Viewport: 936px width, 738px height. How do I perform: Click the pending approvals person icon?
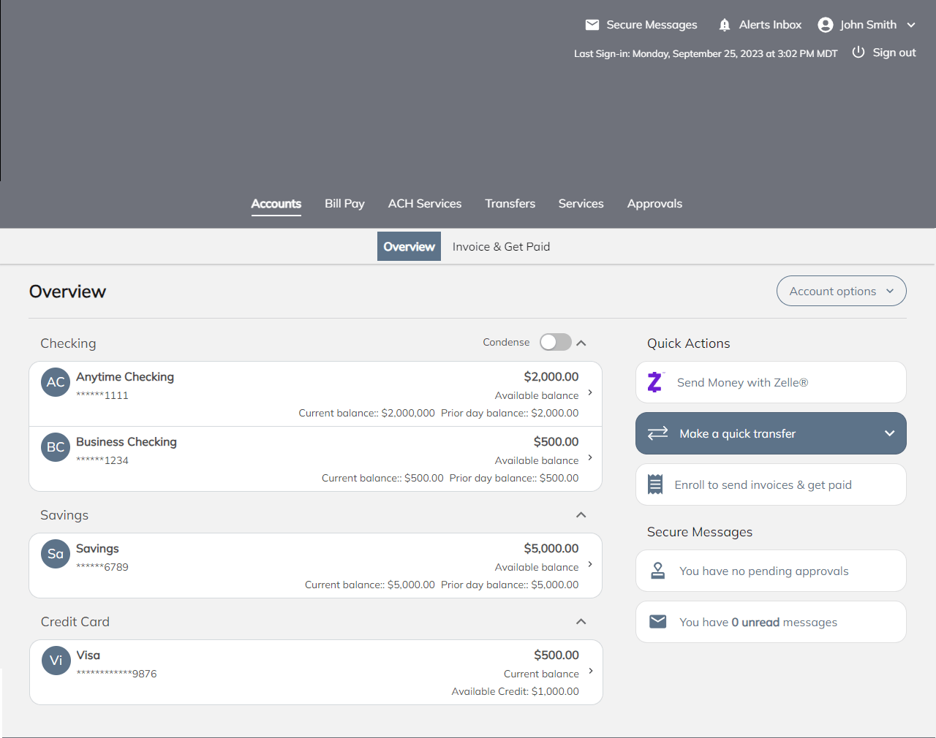658,571
